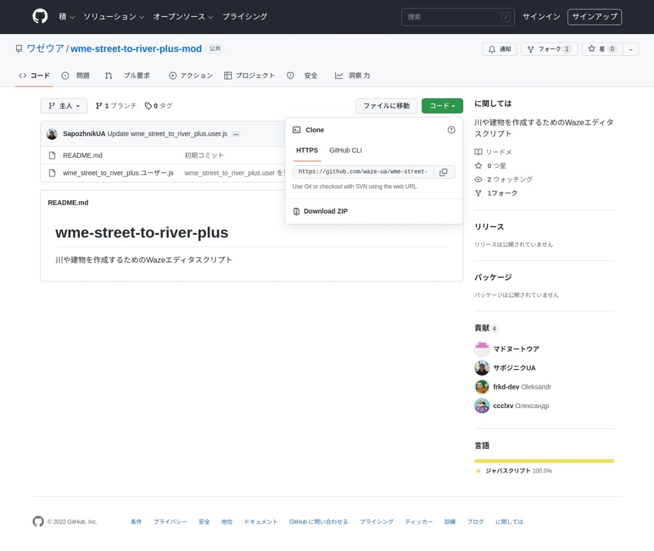The height and width of the screenshot is (551, 654).
Task: Click the cclxv contributor avatar
Action: click(482, 406)
